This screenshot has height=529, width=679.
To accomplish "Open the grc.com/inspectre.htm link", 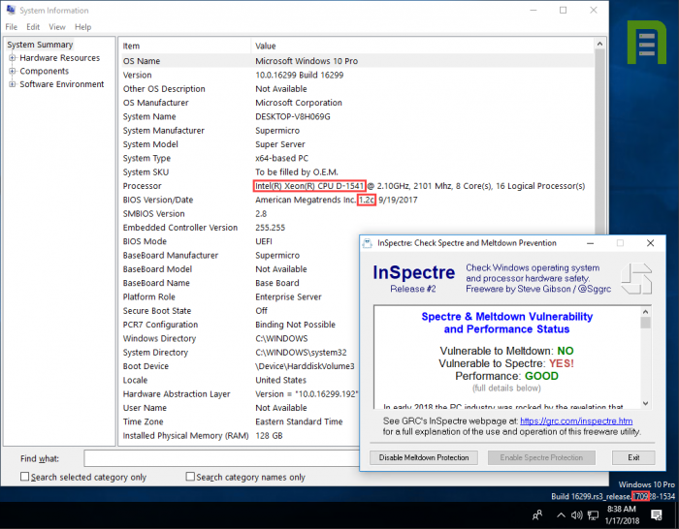I will point(576,420).
